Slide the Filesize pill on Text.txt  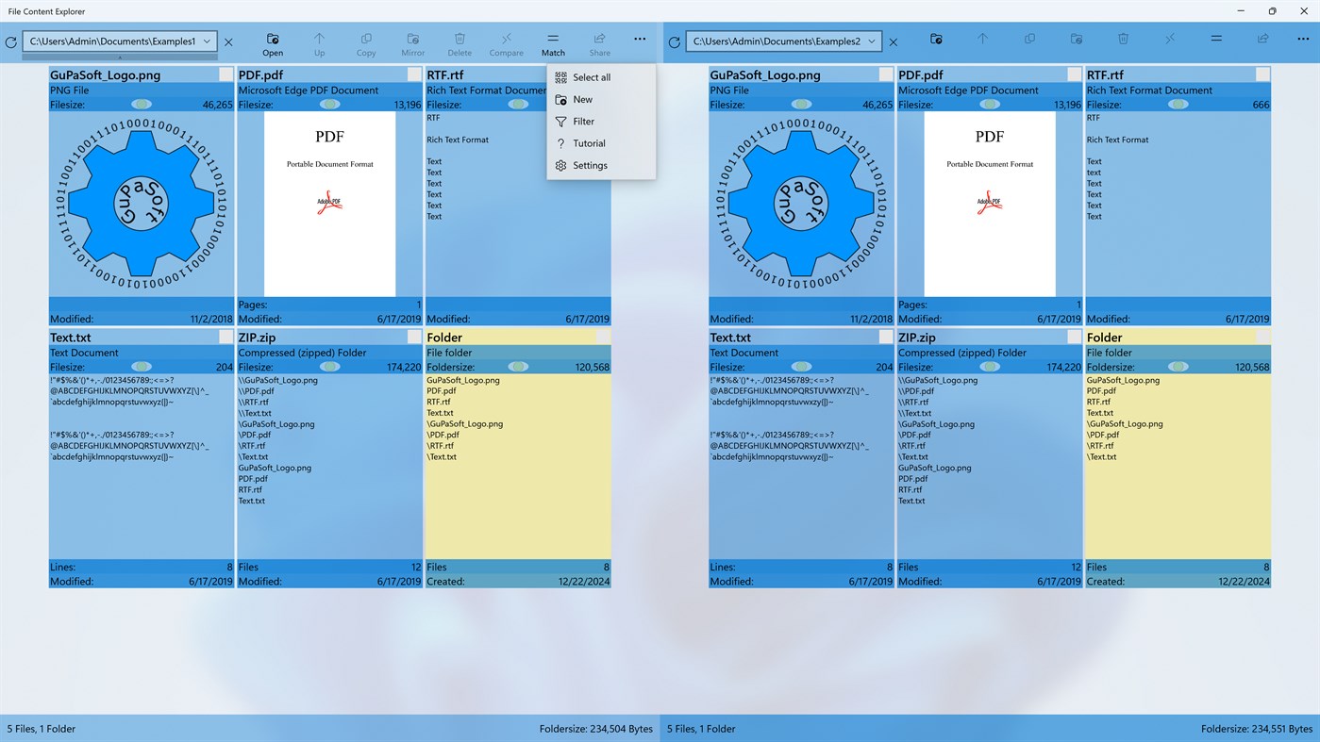coord(140,367)
